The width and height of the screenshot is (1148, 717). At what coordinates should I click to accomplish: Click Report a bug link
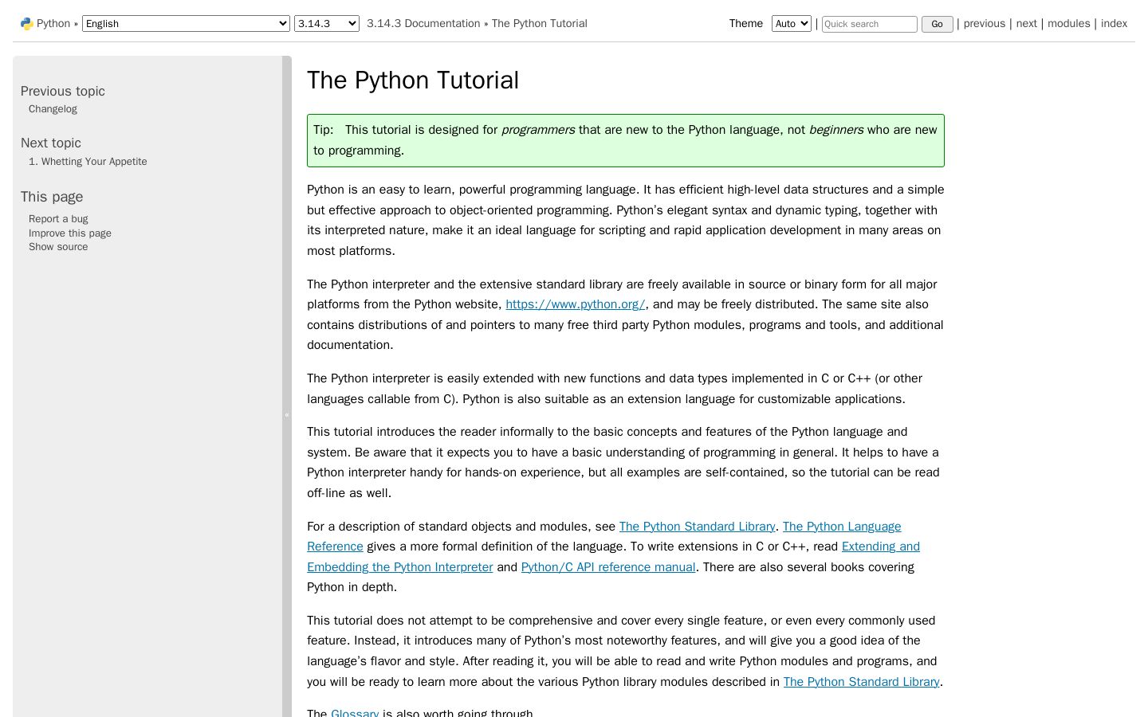58,219
